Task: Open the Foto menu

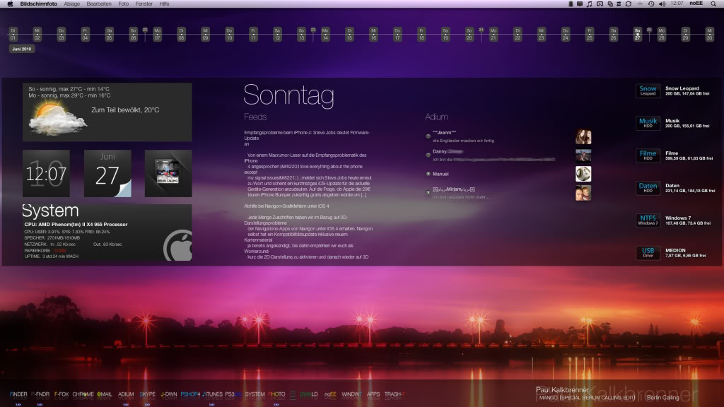Action: coord(123,4)
